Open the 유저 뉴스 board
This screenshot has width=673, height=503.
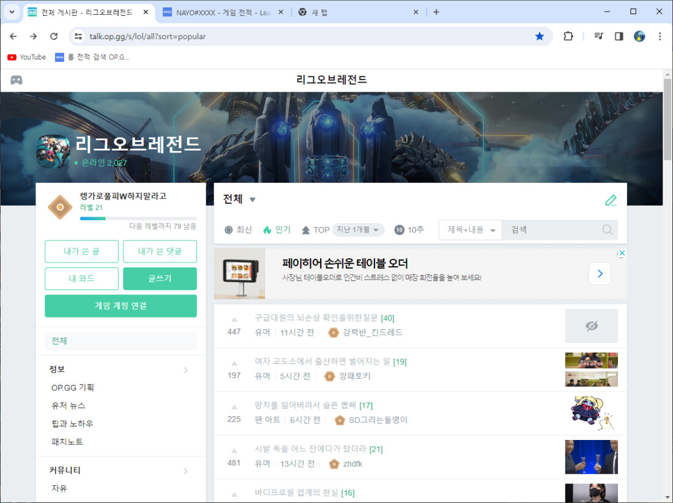tap(69, 406)
